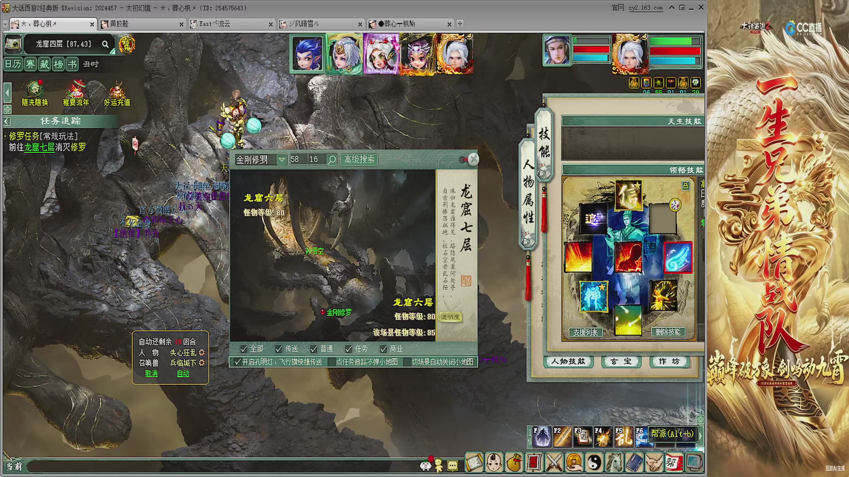Collapse the 任务追踪 panel arrow

click(x=7, y=121)
